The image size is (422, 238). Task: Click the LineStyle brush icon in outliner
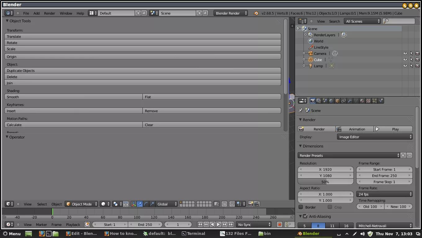coord(310,47)
